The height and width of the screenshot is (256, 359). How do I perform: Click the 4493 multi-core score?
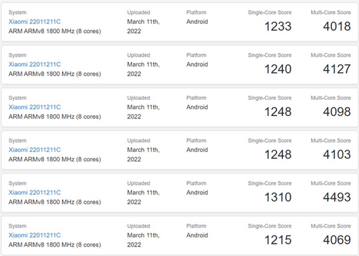(336, 197)
